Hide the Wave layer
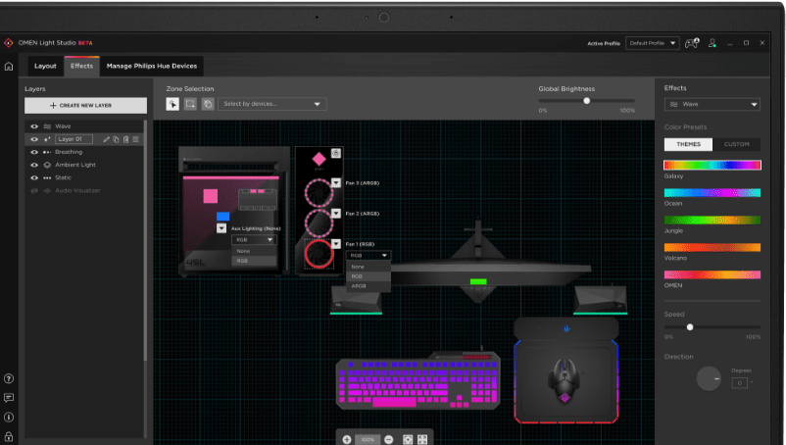 (x=34, y=126)
